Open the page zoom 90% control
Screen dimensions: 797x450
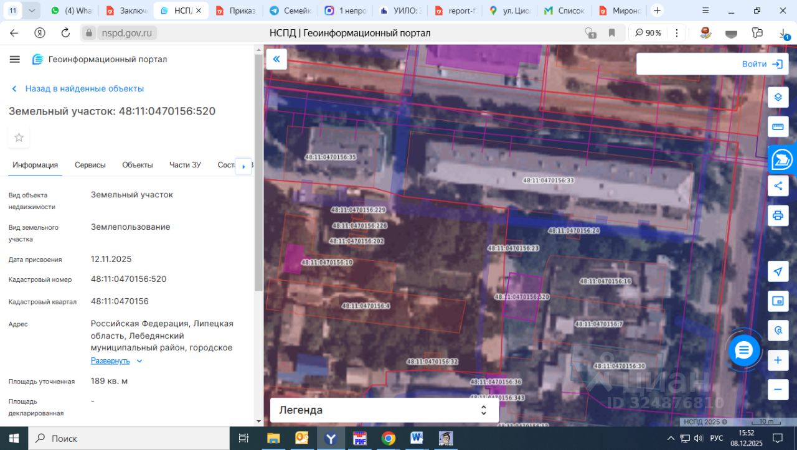coord(648,33)
